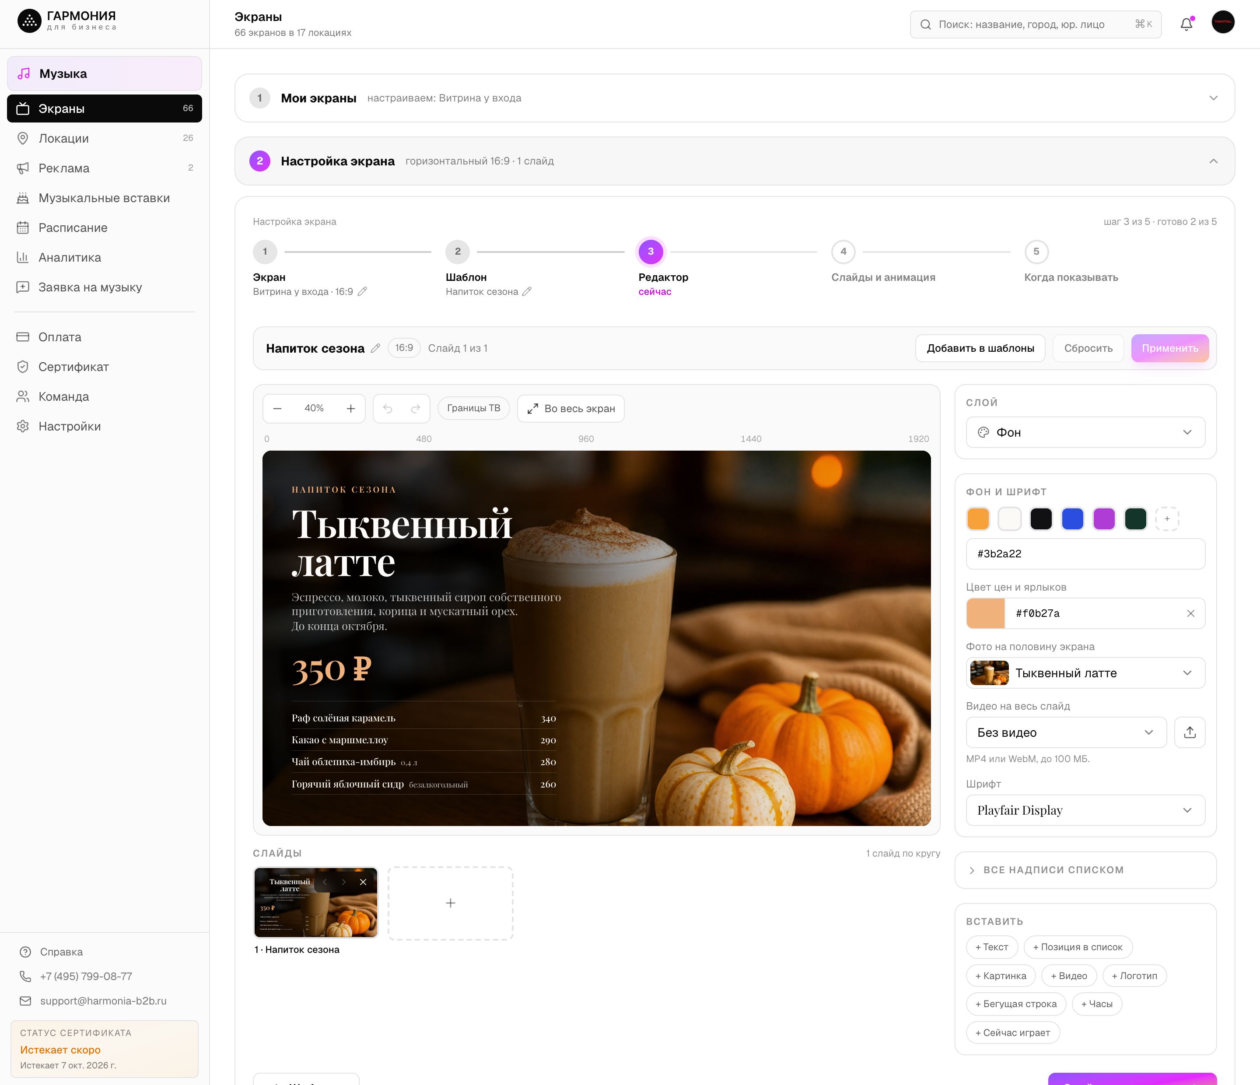Image resolution: width=1260 pixels, height=1085 pixels.
Task: Click the Сбросить button
Action: [x=1088, y=349]
